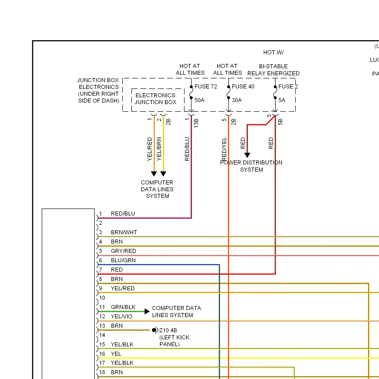379x379 pixels.
Task: Select the vertical YEL/BRN wire label
Action: (159, 149)
